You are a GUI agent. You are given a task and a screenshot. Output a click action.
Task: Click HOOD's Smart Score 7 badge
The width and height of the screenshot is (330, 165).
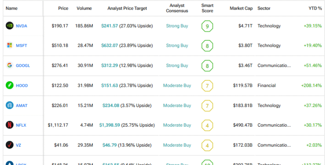coord(207,86)
